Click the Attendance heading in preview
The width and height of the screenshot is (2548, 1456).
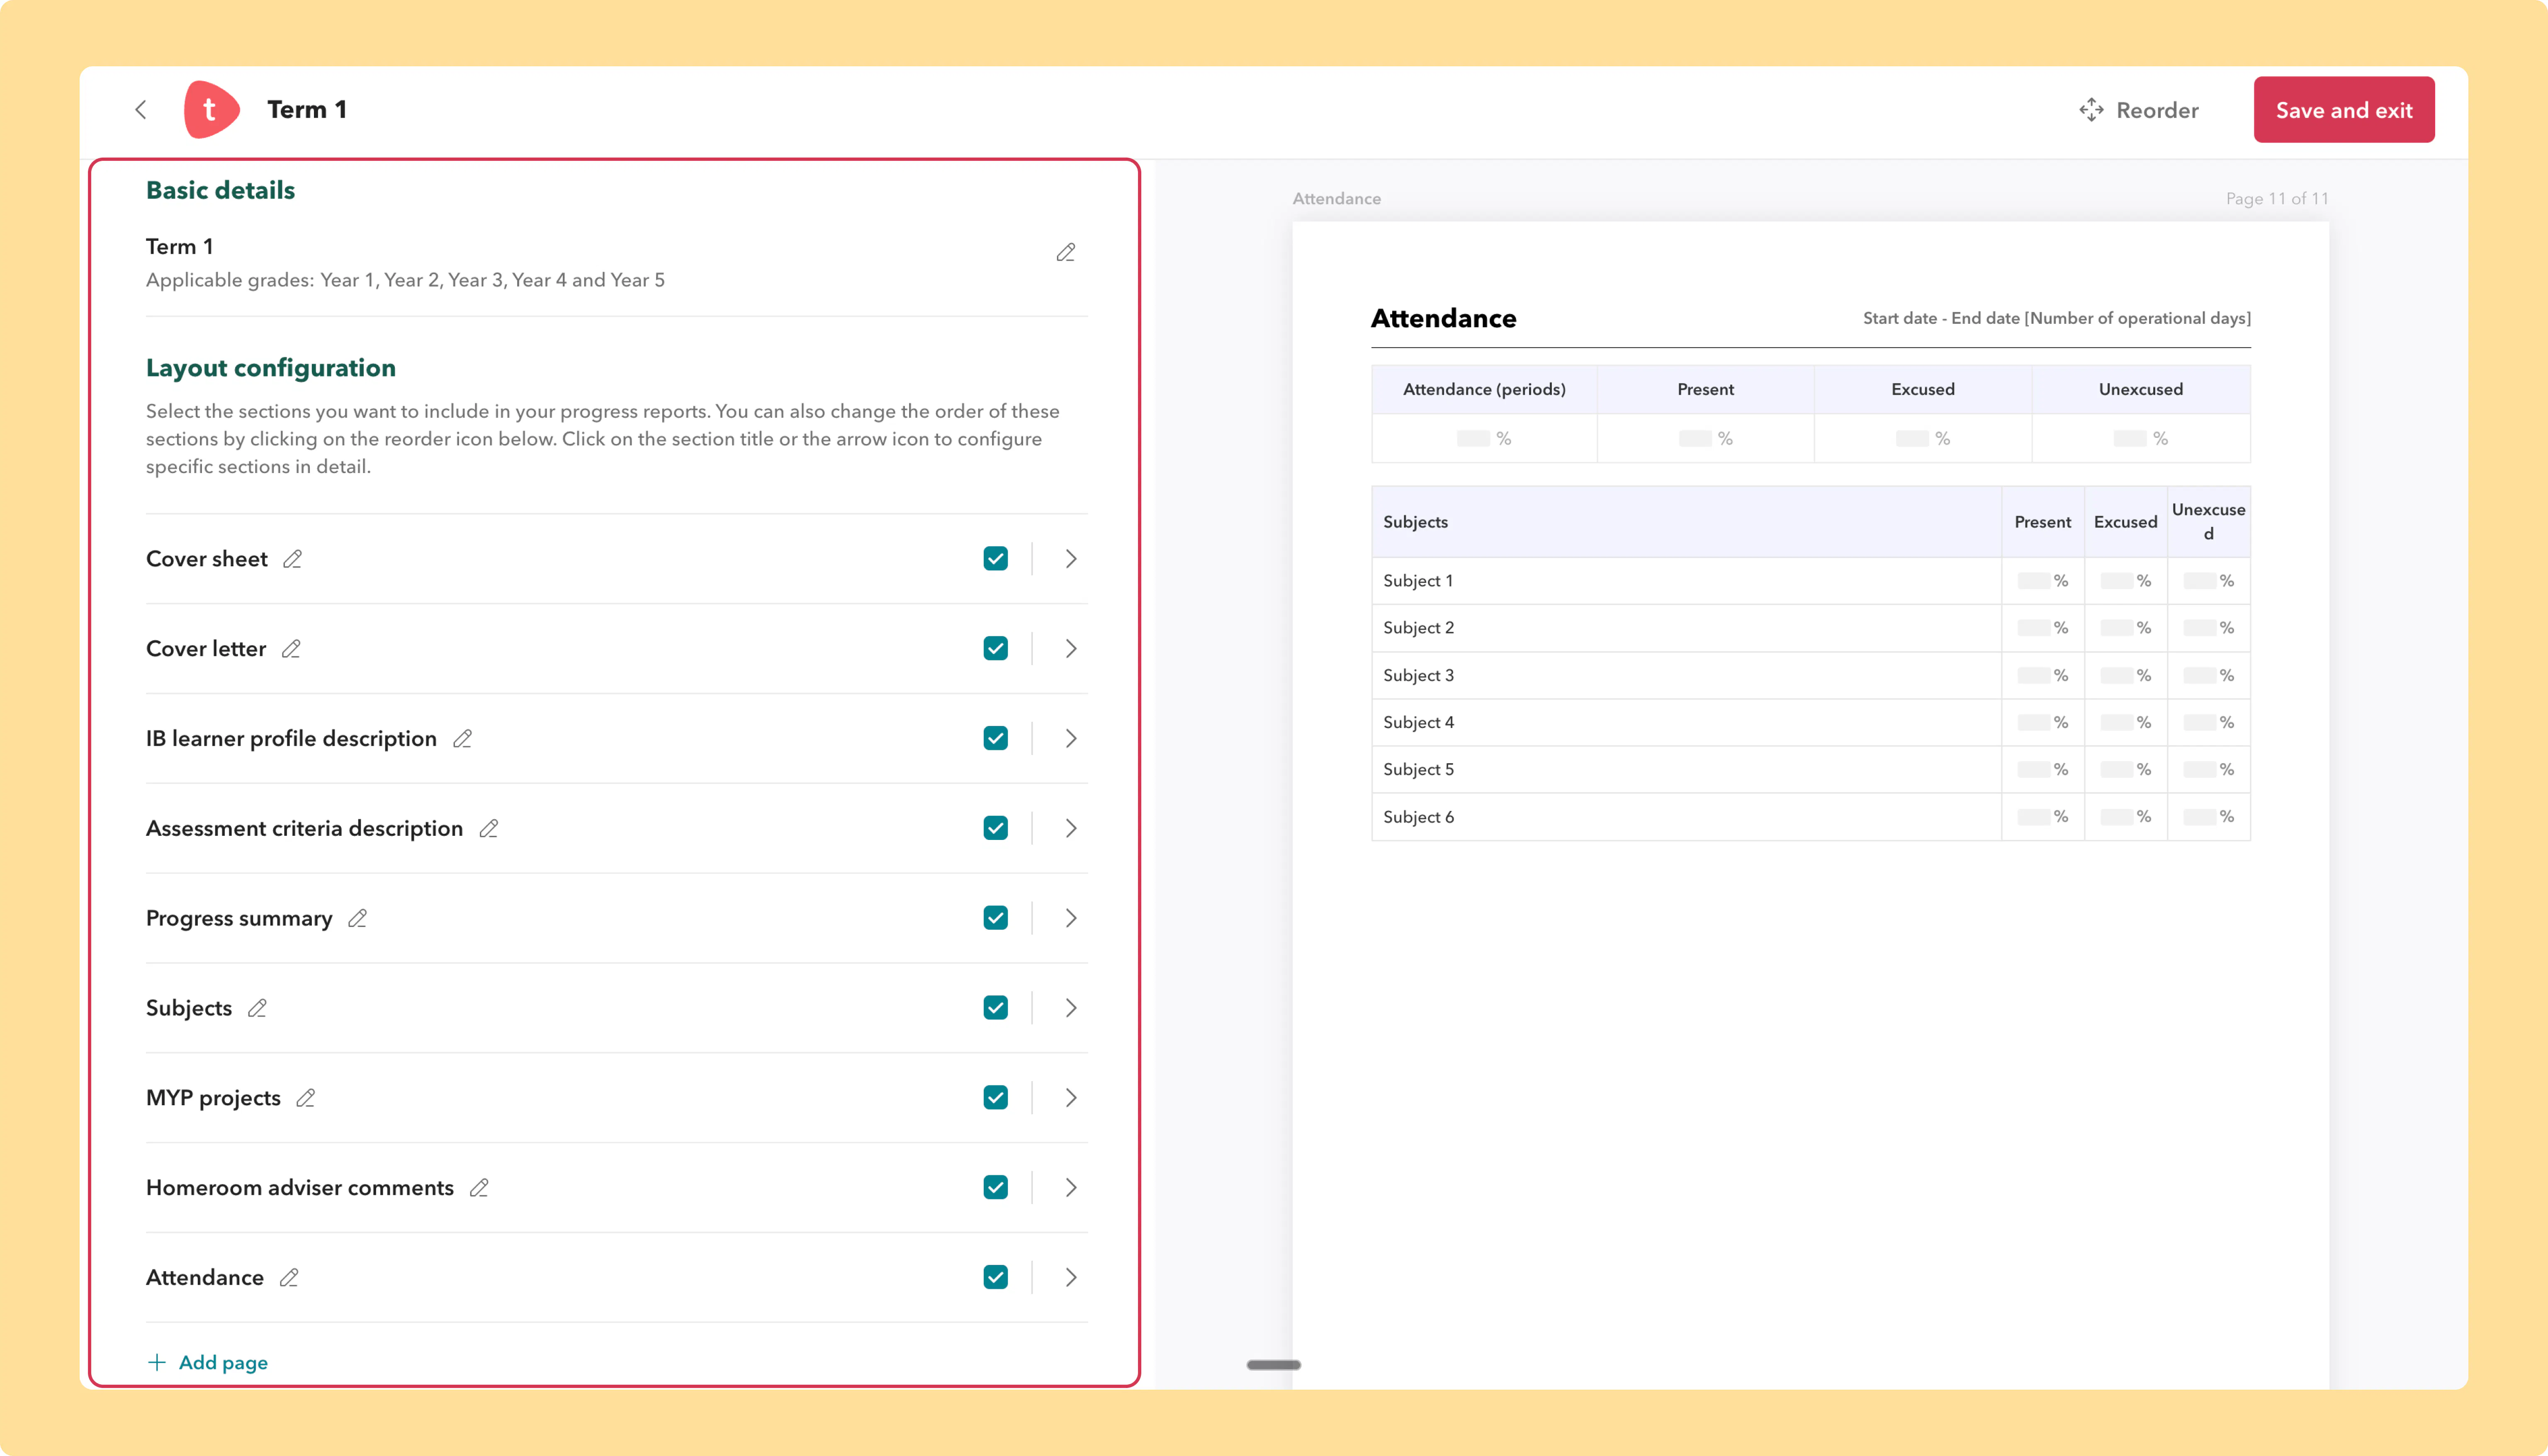point(1443,319)
